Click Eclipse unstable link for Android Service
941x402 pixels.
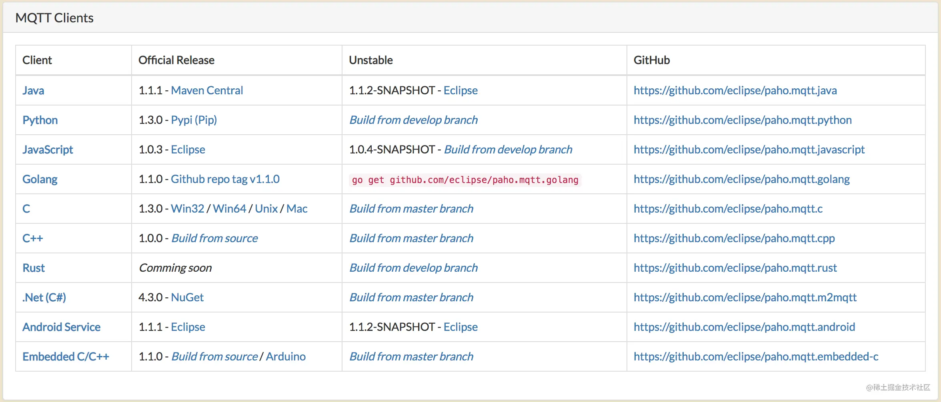pos(460,327)
